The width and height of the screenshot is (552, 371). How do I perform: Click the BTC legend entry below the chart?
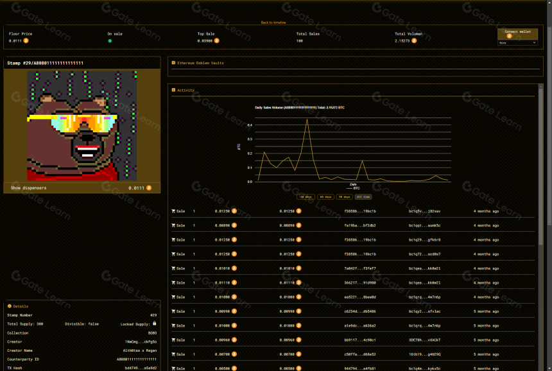click(353, 188)
